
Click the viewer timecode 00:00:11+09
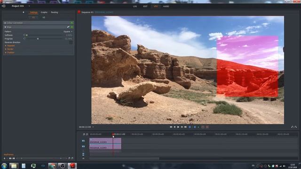click(x=85, y=127)
